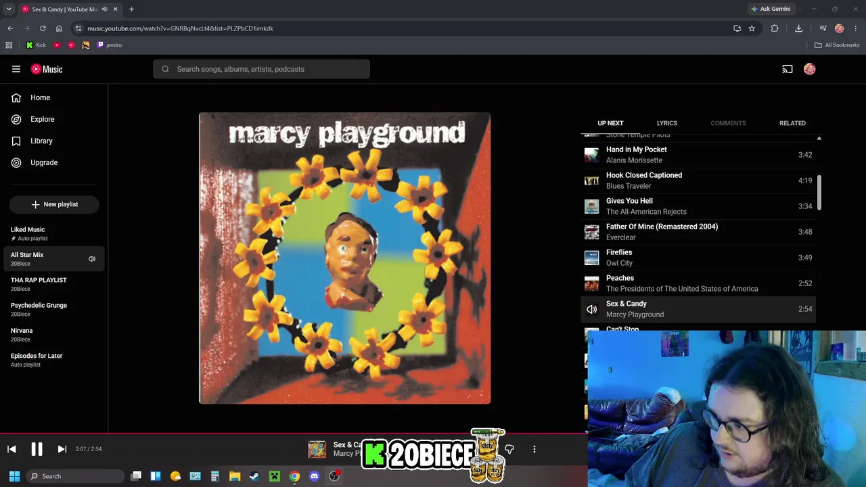866x487 pixels.
Task: Open the Nirvana playlist
Action: (54, 335)
